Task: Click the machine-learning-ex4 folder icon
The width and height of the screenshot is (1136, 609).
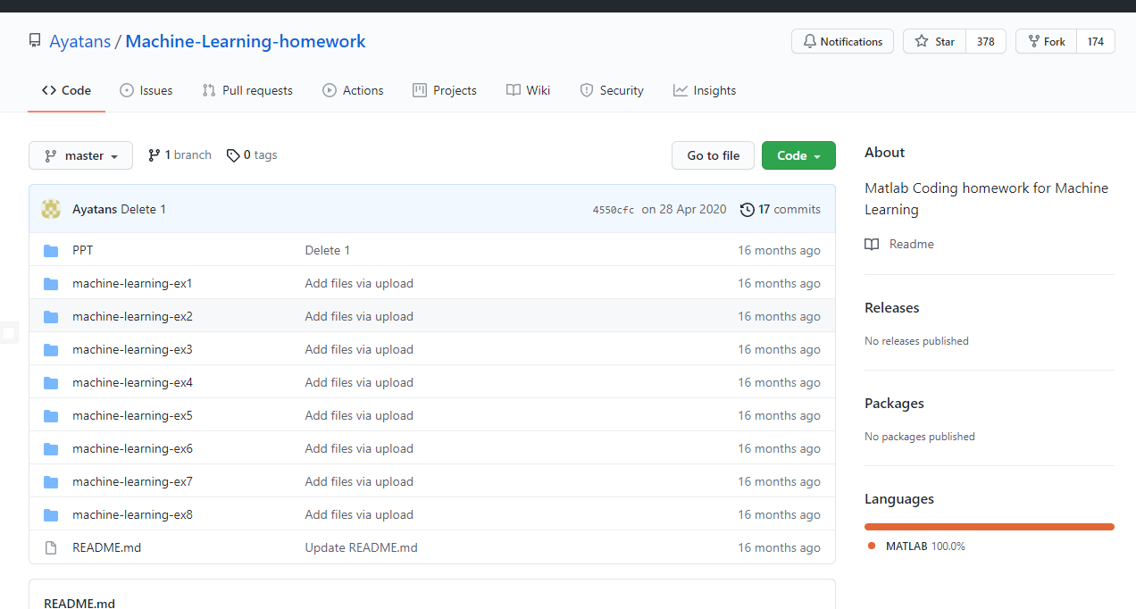Action: click(x=51, y=383)
